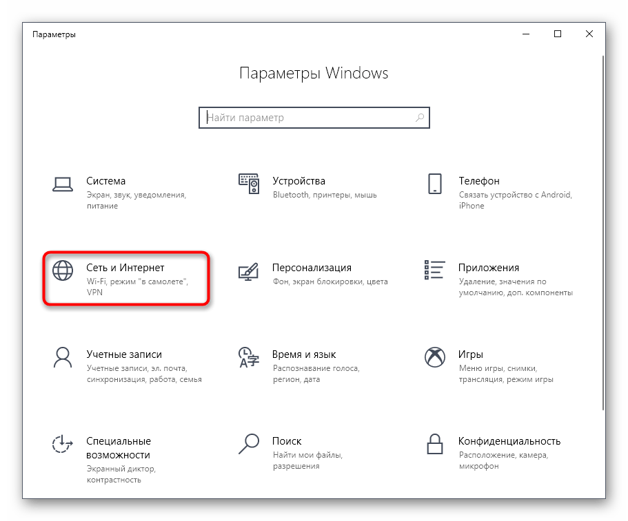
Task: Open the Устройства settings title
Action: (298, 181)
